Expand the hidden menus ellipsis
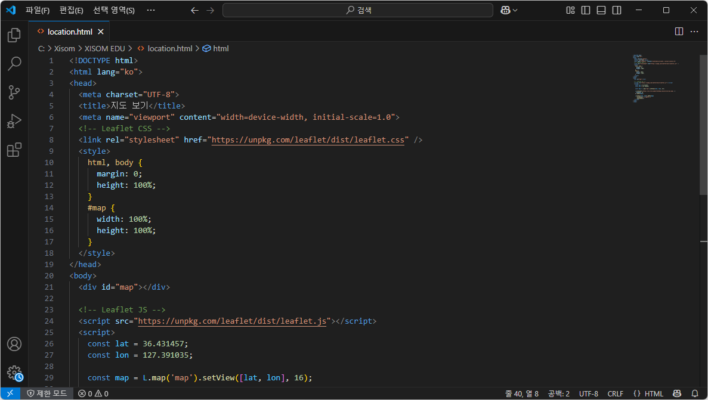 point(151,10)
